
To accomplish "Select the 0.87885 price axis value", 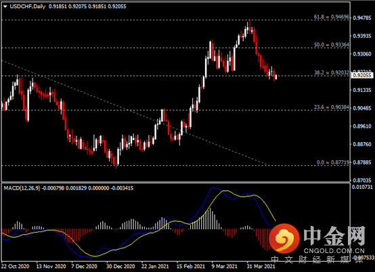I will (362, 162).
